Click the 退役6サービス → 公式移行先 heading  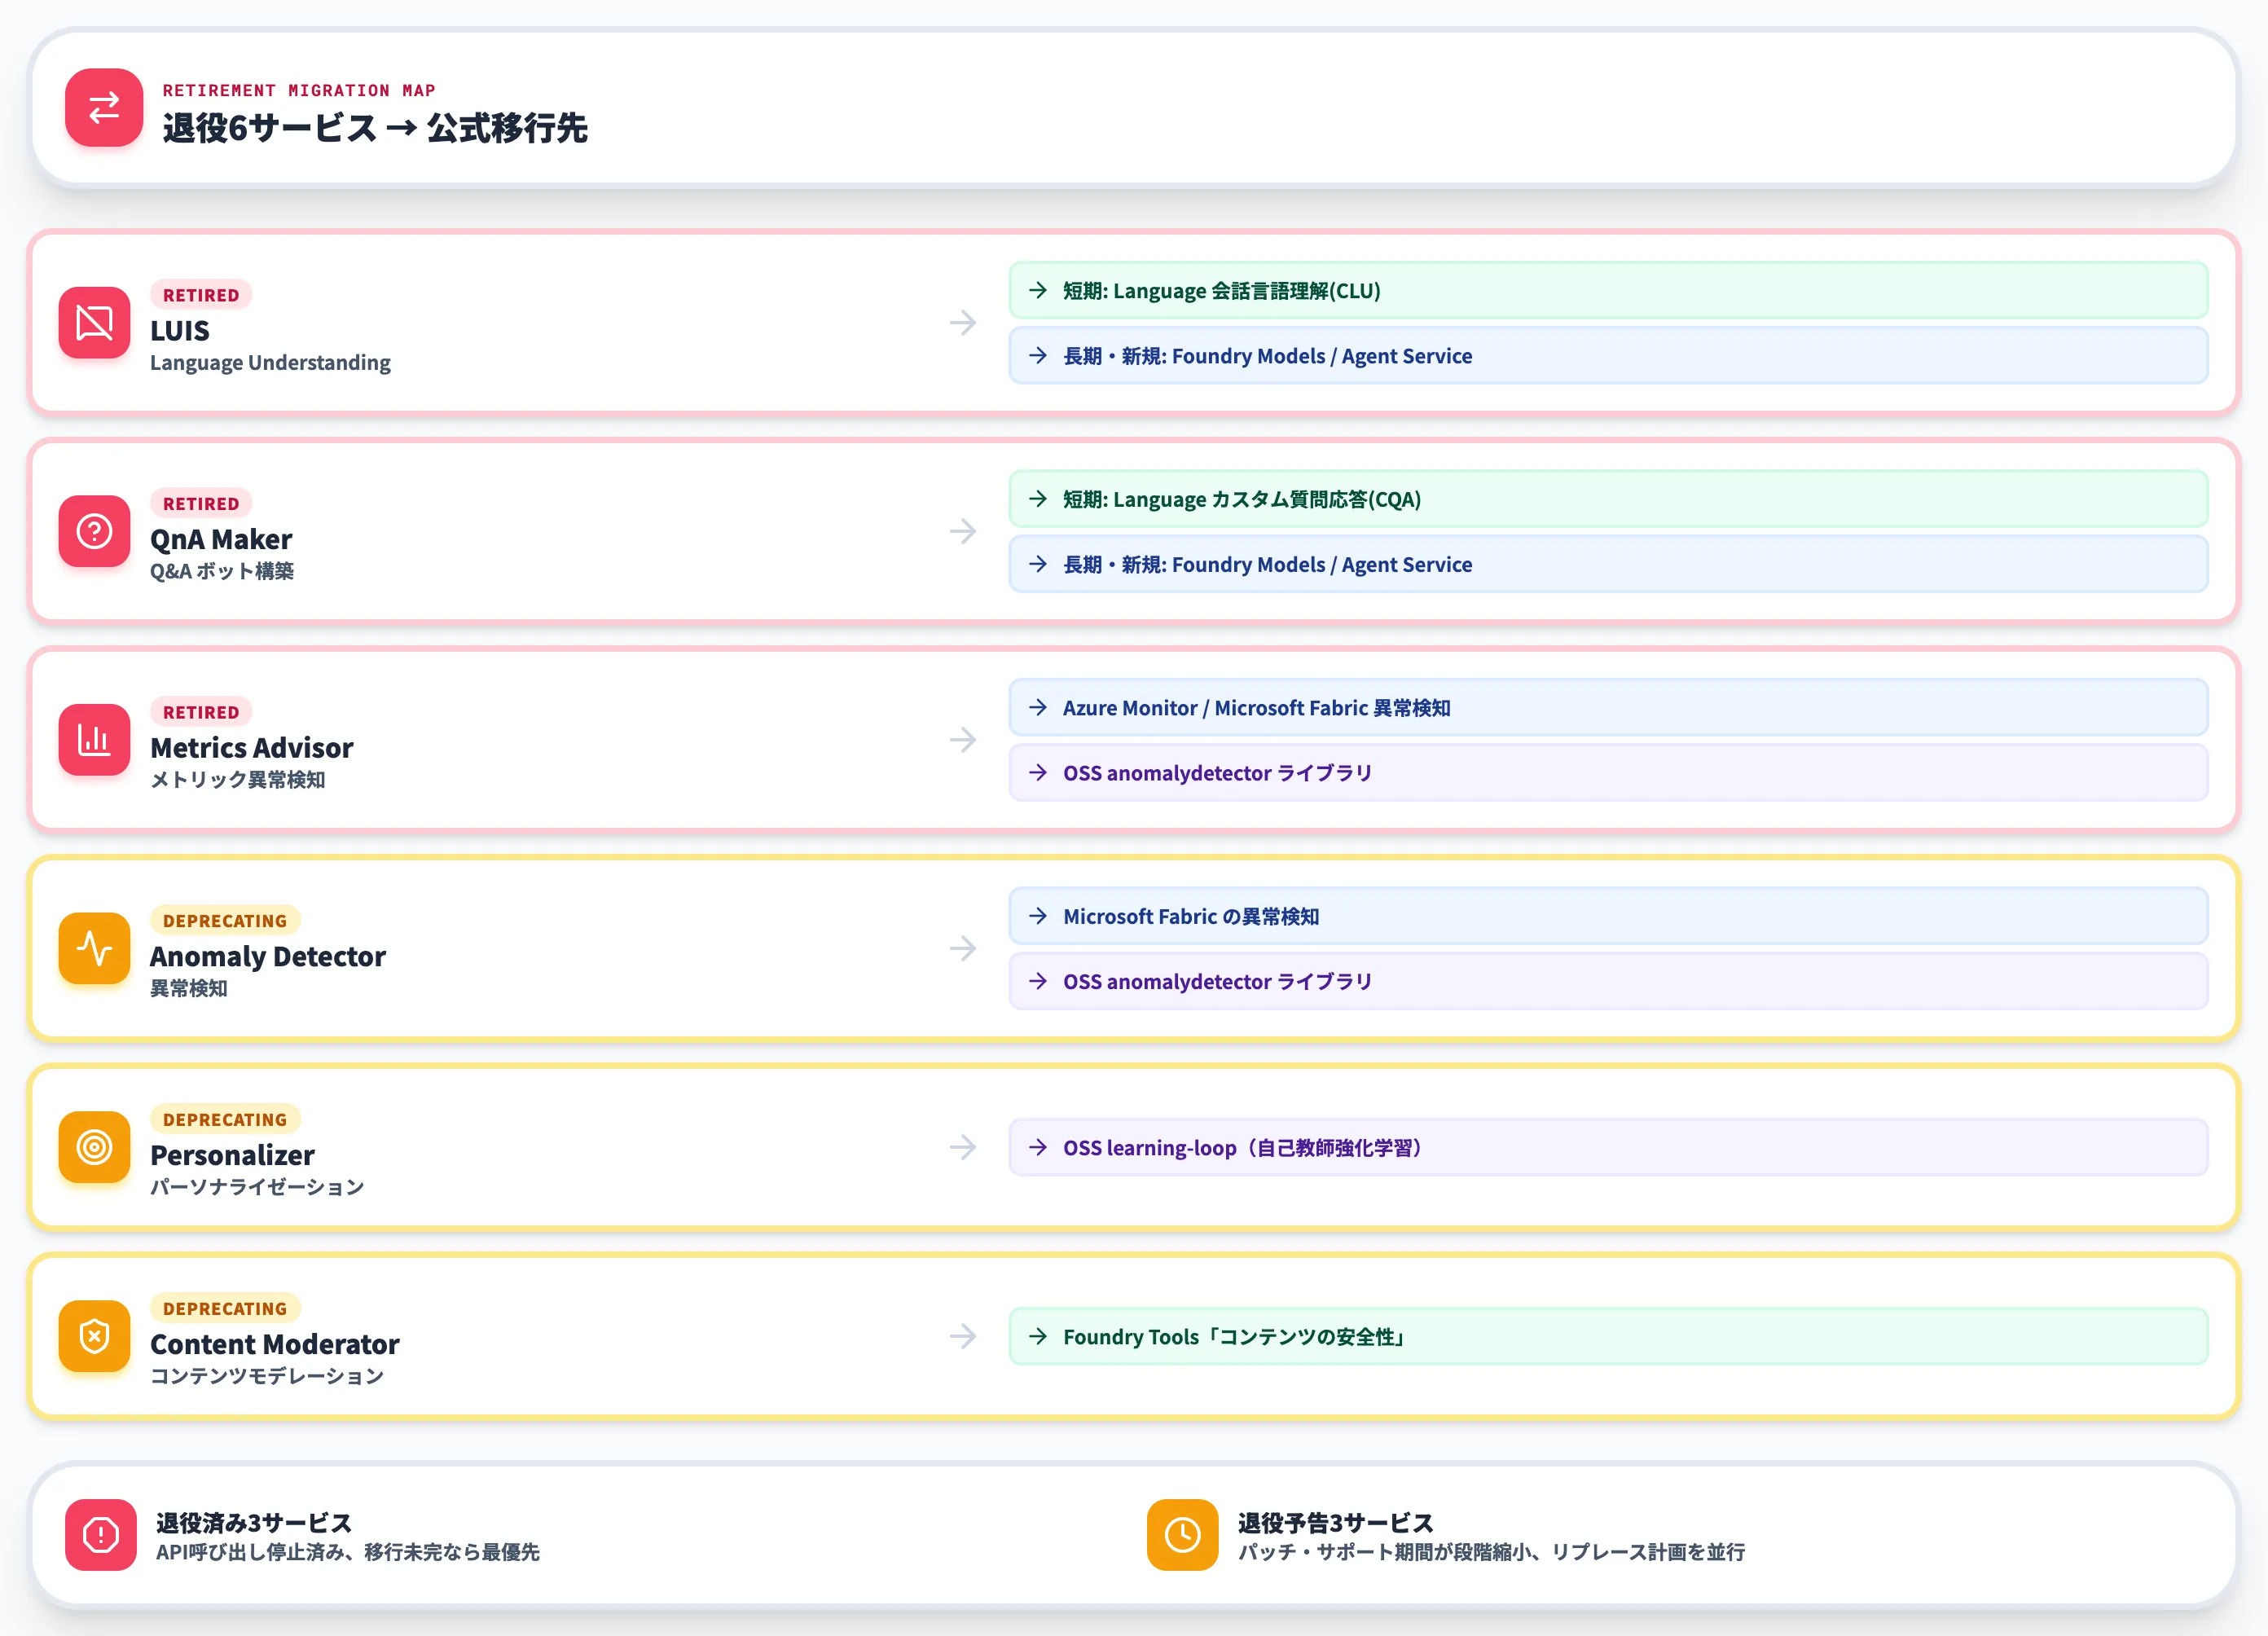[375, 128]
